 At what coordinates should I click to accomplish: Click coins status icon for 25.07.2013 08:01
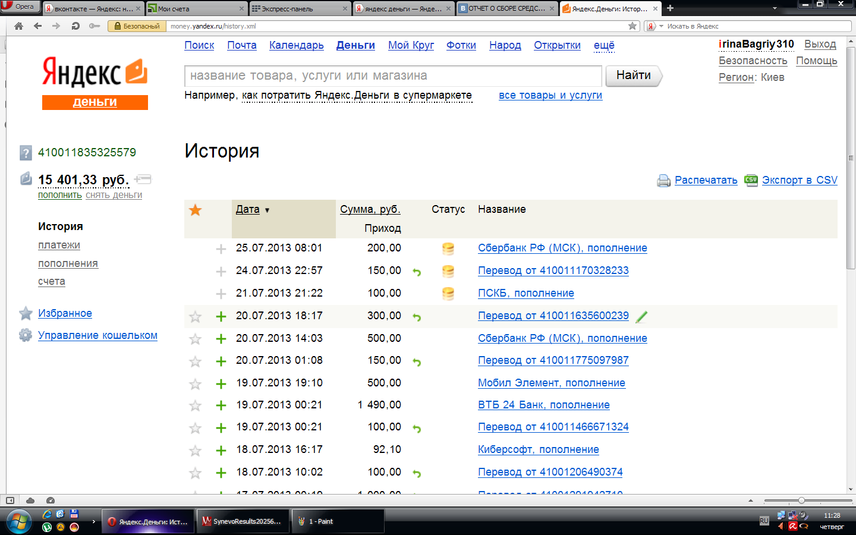pos(448,248)
